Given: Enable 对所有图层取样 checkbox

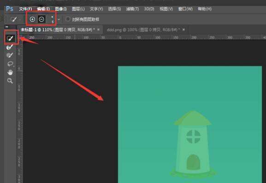Looking at the screenshot, I should [x=68, y=19].
